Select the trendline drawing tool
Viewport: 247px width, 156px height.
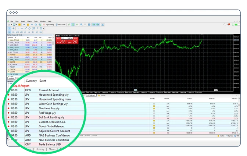[26, 28]
